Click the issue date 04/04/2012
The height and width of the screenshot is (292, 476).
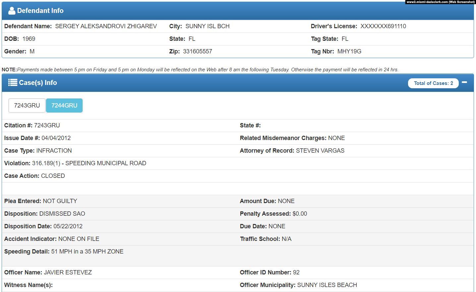(x=56, y=138)
